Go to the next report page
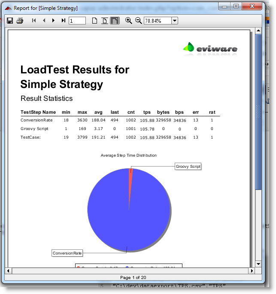This screenshot has width=276, height=294. tap(53, 20)
